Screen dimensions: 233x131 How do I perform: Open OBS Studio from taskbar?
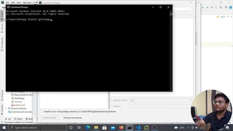(x=154, y=128)
